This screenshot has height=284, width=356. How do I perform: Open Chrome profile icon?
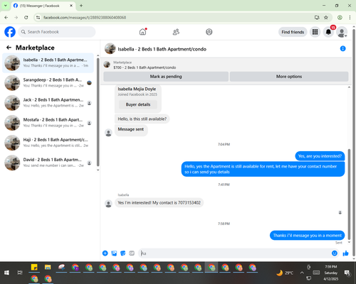(x=340, y=17)
